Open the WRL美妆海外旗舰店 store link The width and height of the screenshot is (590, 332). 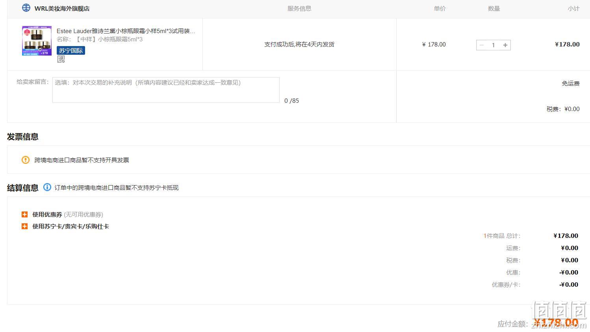click(62, 8)
